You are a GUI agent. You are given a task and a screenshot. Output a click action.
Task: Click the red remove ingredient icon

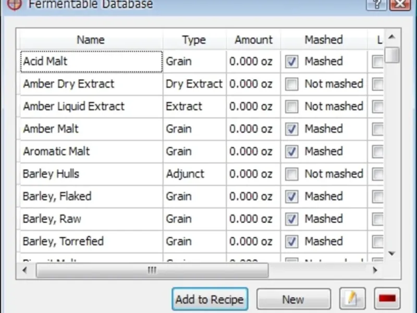[x=387, y=299]
